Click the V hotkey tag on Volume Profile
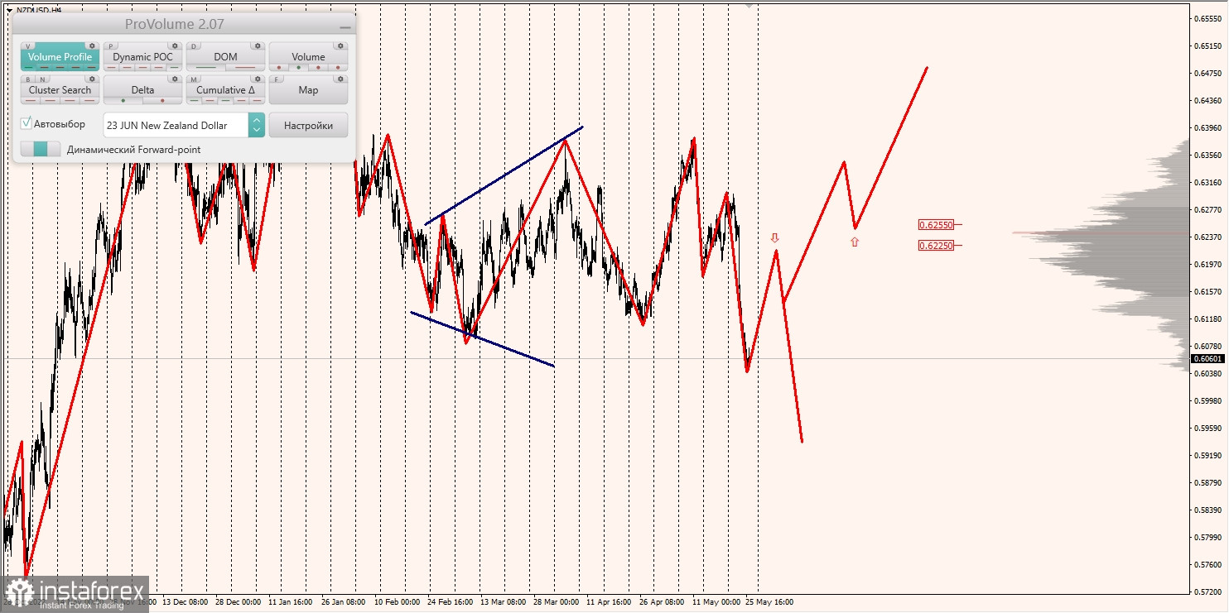The image size is (1229, 613). coord(29,46)
